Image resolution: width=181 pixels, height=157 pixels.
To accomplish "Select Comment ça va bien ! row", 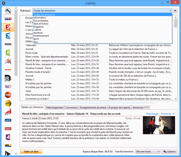I will coord(97,99).
